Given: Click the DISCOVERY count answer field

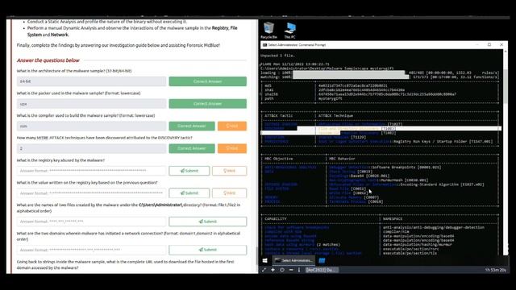Looking at the screenshot, I should pos(91,148).
